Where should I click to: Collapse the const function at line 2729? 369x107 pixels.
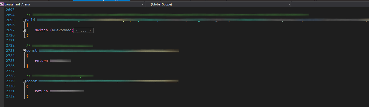[24, 81]
